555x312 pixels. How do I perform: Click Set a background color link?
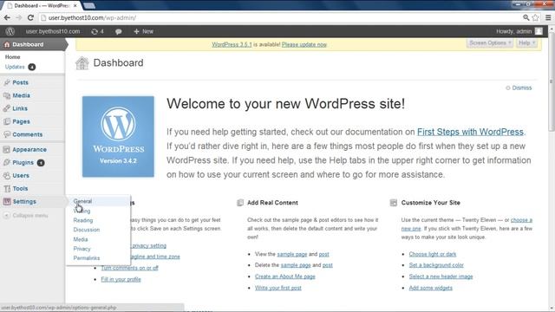tap(436, 265)
